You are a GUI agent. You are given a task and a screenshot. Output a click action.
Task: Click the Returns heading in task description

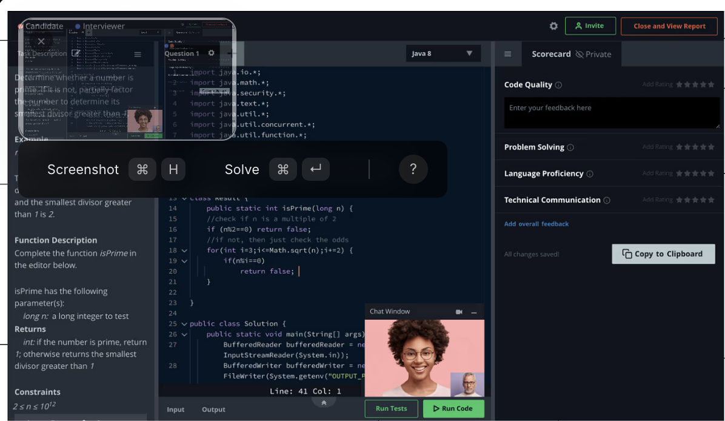[x=30, y=329]
